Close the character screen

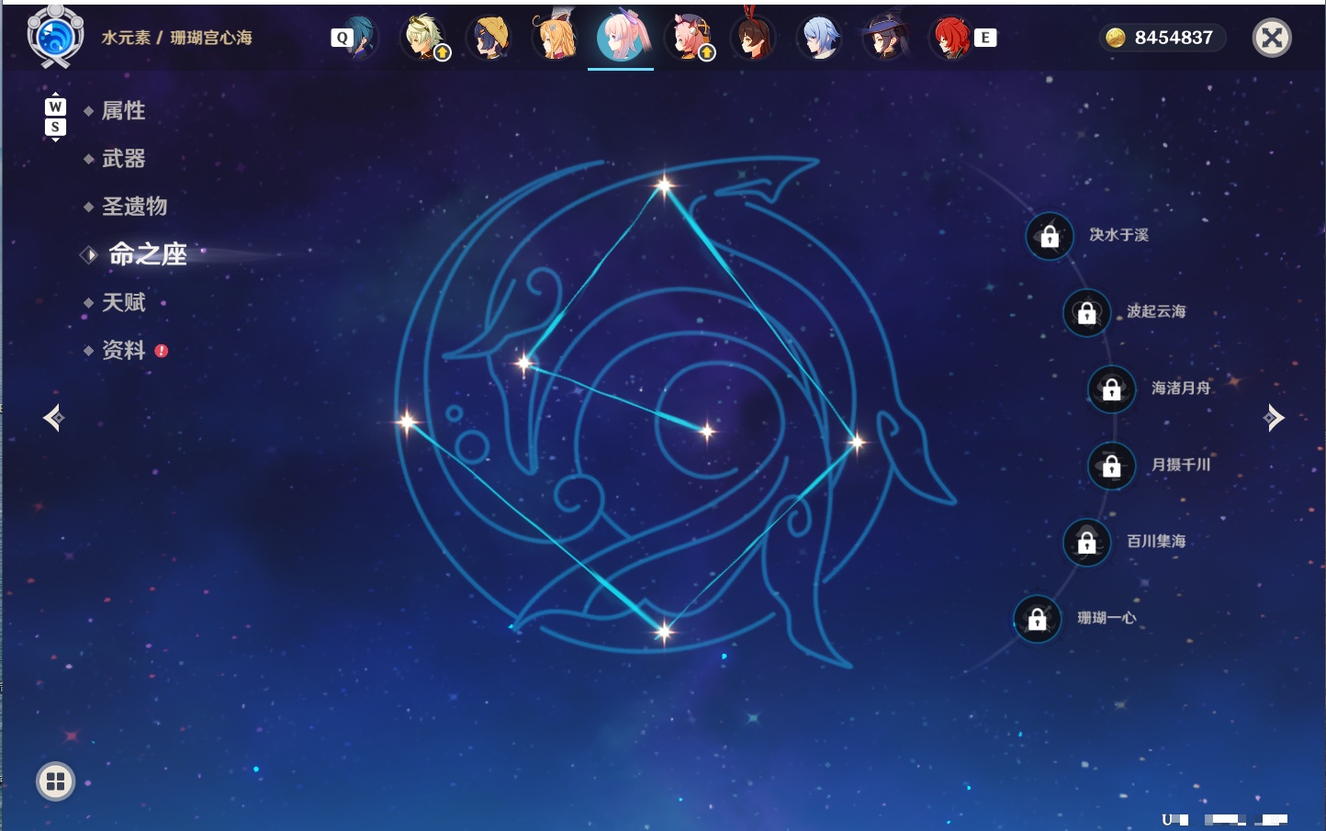pos(1272,38)
